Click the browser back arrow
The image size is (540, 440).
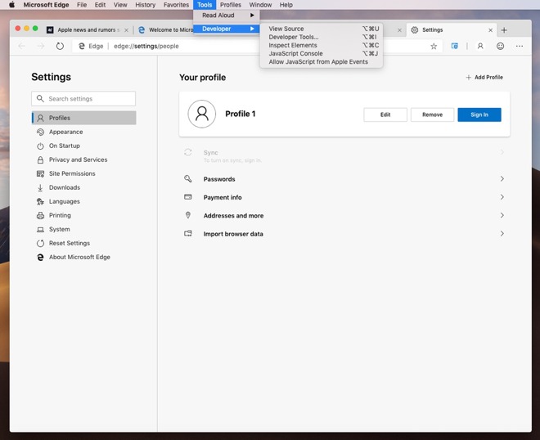[22, 46]
